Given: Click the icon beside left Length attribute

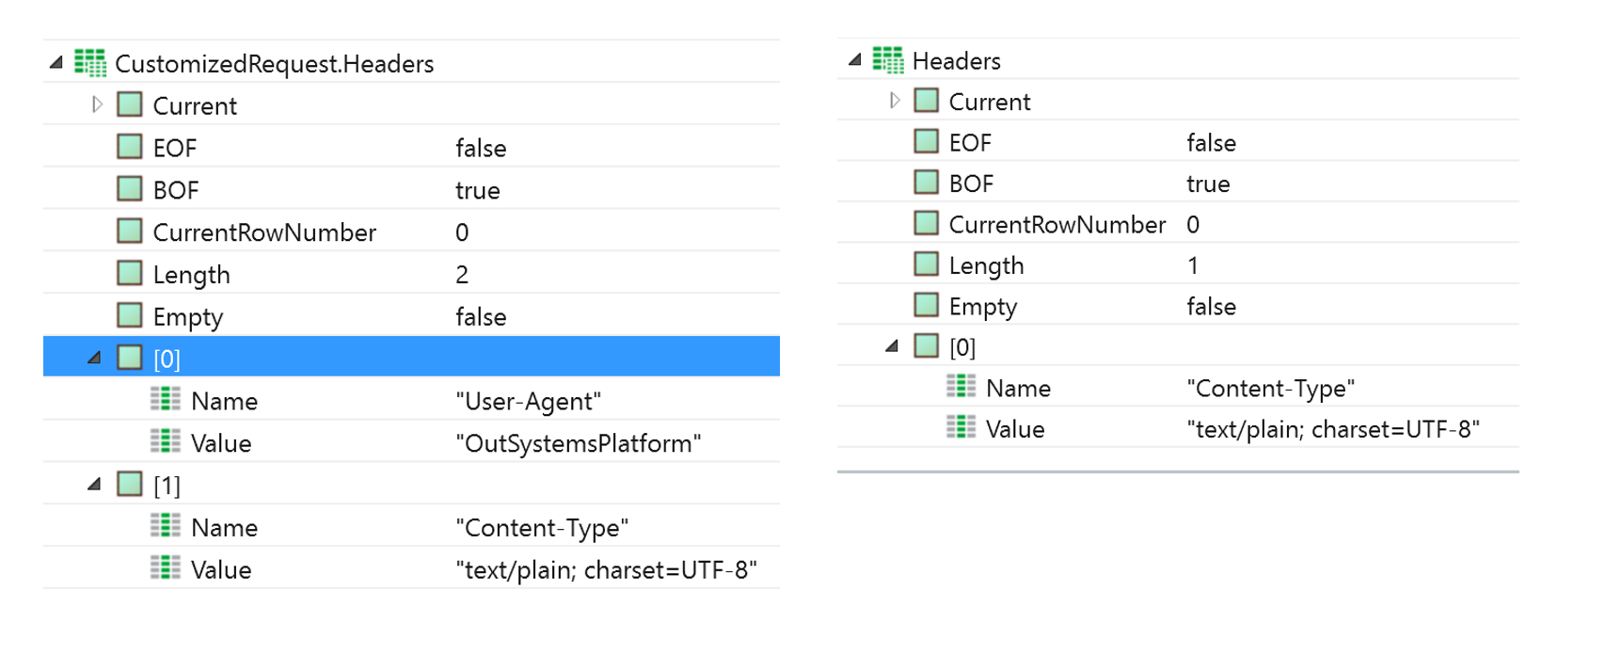Looking at the screenshot, I should pos(130,274).
